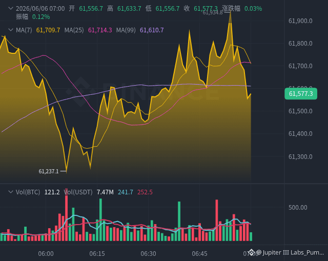Click the current price tag 61,577.3
Image resolution: width=328 pixels, height=261 pixels.
[301, 94]
